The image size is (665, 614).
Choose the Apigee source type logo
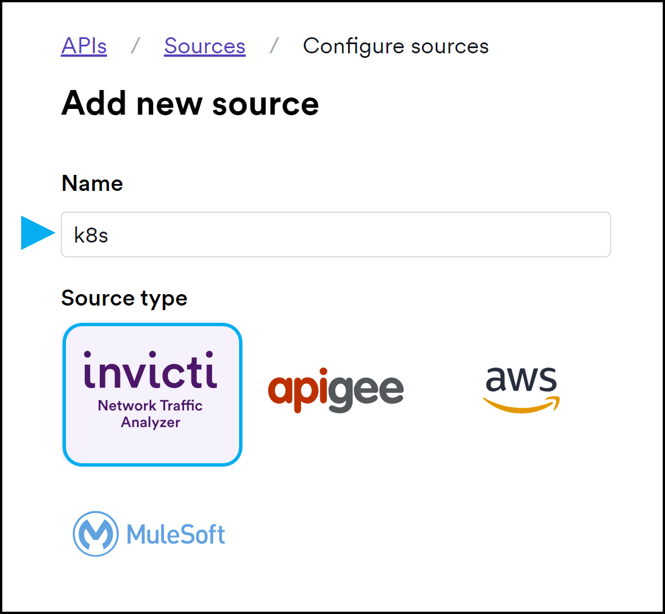[x=335, y=390]
